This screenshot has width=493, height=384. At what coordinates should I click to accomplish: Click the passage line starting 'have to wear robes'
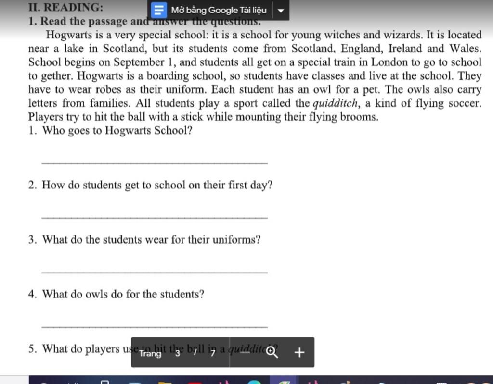255,89
